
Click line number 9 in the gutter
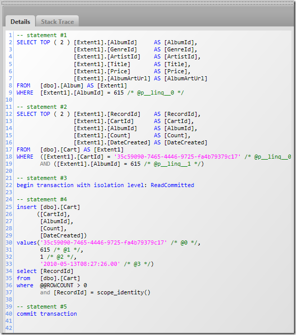[11, 93]
